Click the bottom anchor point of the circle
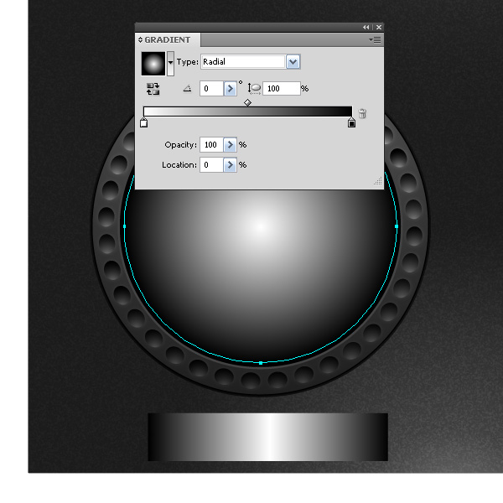 (x=261, y=363)
